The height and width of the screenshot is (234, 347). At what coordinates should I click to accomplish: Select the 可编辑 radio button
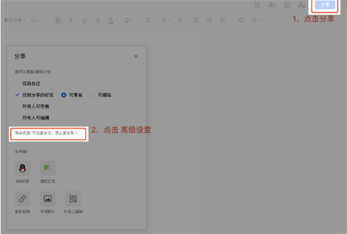[x=93, y=94]
